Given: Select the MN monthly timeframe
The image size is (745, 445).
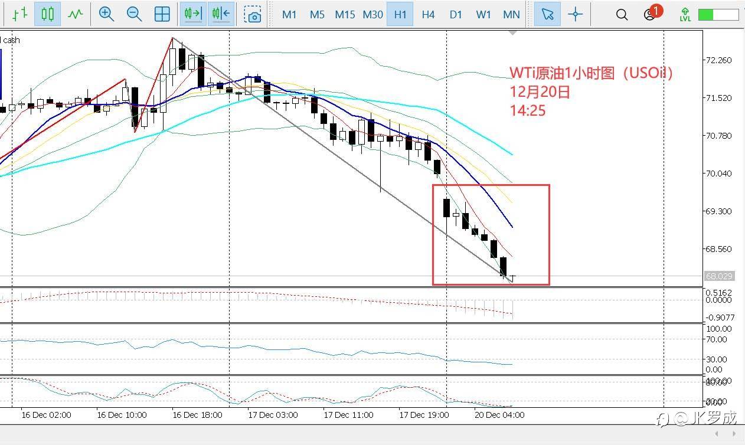Looking at the screenshot, I should (512, 14).
